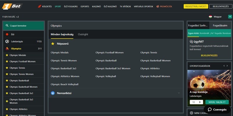The image size is (233, 116).
Task: Click the stake stepper arrows beside 10
Action: 200,102
